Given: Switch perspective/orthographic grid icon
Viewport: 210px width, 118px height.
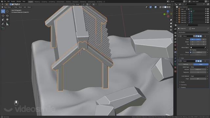Looking at the screenshot, I should pos(171,30).
